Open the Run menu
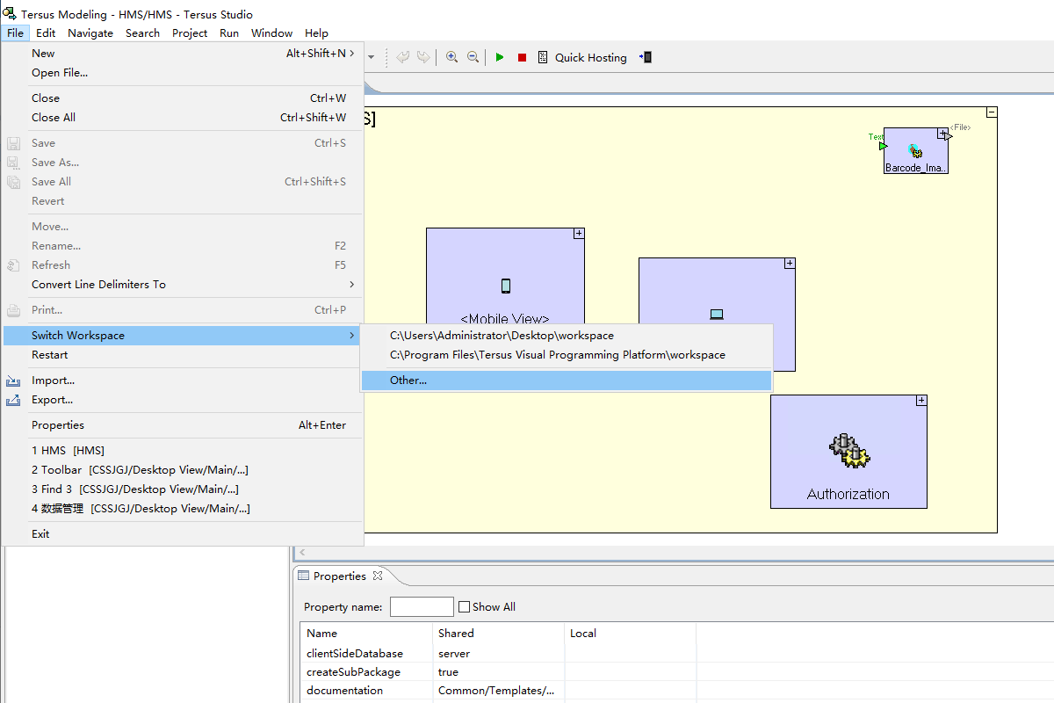The image size is (1054, 703). (229, 33)
